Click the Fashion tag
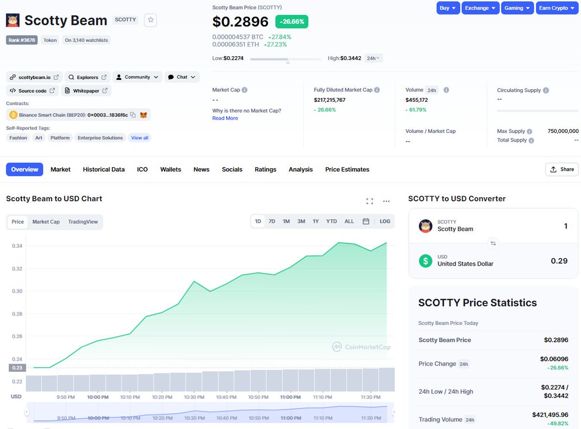The height and width of the screenshot is (429, 581). [18, 138]
